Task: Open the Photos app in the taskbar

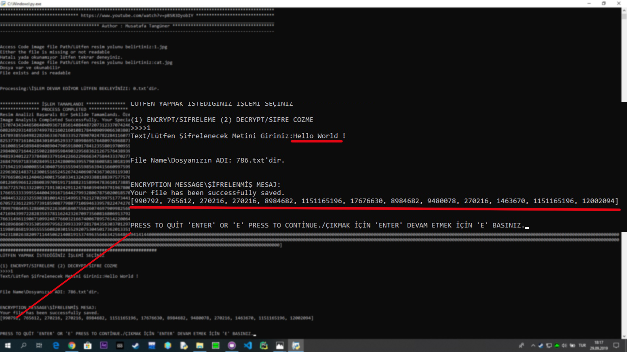Action: point(280,345)
